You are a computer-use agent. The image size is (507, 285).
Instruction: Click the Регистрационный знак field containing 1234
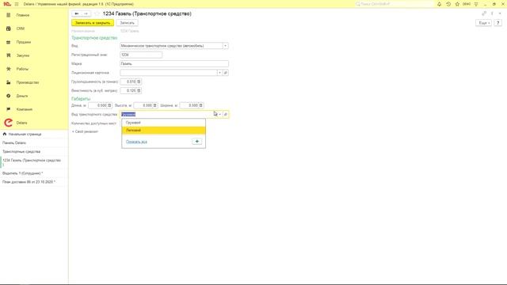(141, 55)
